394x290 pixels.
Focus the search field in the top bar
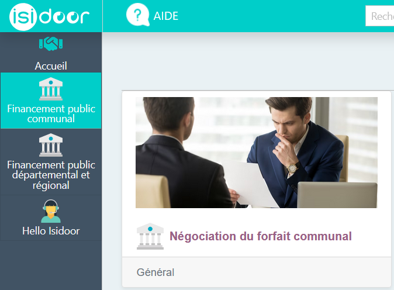point(379,16)
